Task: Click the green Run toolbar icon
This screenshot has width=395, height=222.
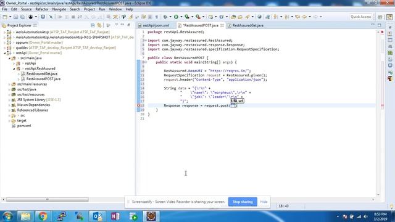Action: point(176,17)
